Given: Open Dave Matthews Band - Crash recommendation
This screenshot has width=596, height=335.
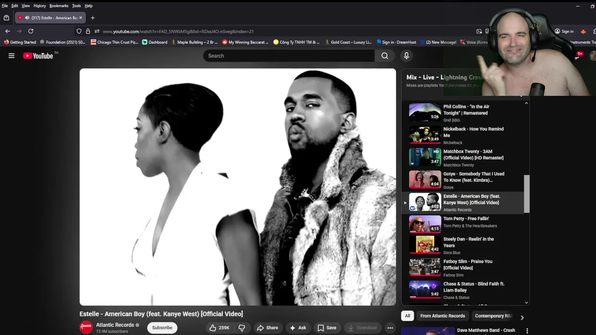Looking at the screenshot, I should click(x=486, y=330).
